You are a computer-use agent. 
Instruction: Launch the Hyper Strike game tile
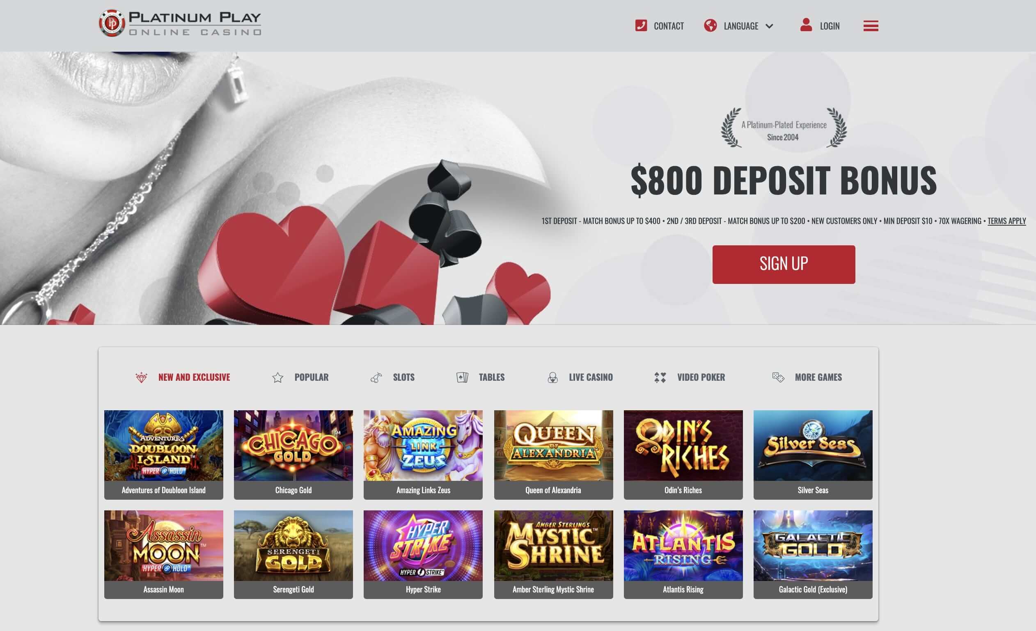pyautogui.click(x=423, y=554)
